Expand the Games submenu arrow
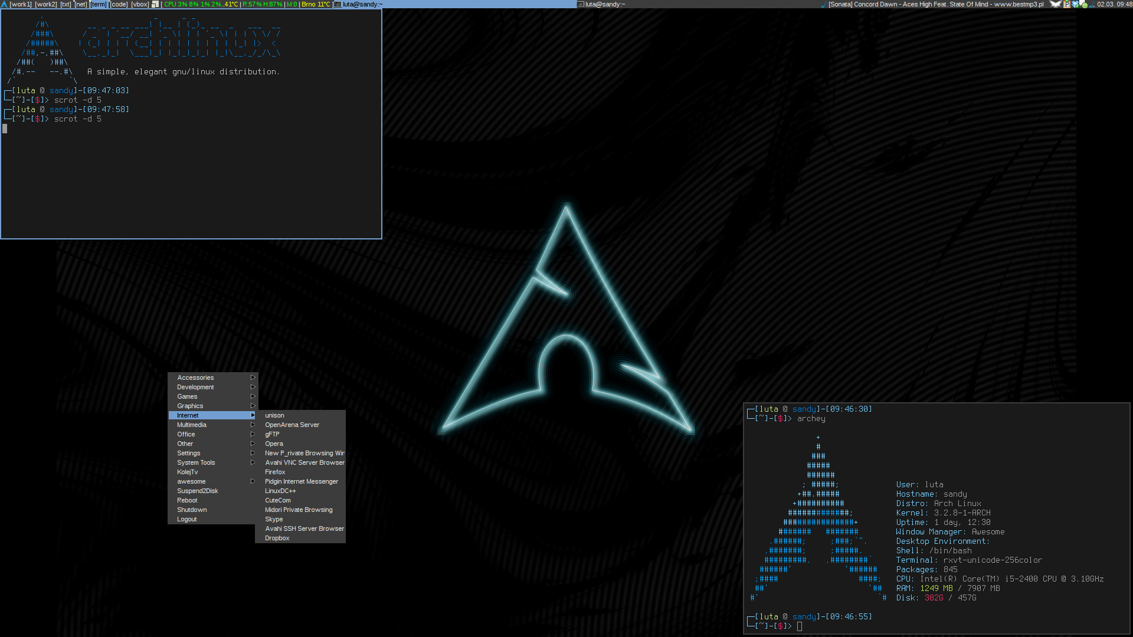This screenshot has height=637, width=1133. click(253, 396)
